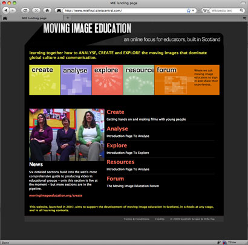This screenshot has height=245, width=248.
Task: Go back with the browser back arrow
Action: tap(5, 10)
